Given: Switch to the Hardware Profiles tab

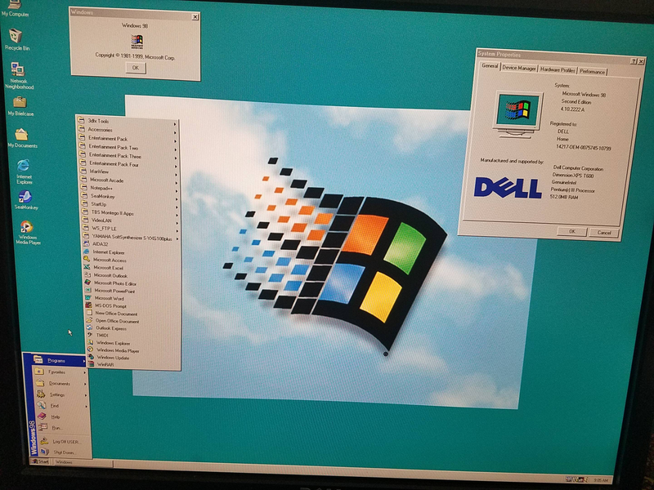Looking at the screenshot, I should [x=558, y=70].
